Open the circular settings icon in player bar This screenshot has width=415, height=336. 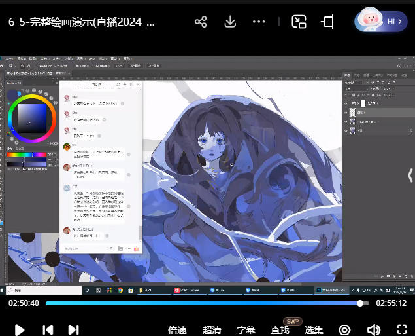coord(344,329)
